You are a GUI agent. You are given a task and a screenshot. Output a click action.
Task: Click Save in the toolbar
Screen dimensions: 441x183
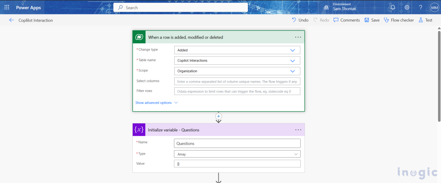click(372, 20)
